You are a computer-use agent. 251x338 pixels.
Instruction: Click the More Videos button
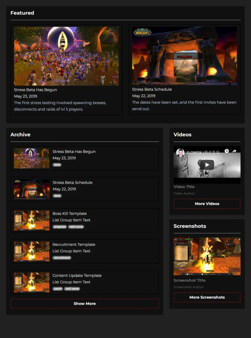click(207, 204)
